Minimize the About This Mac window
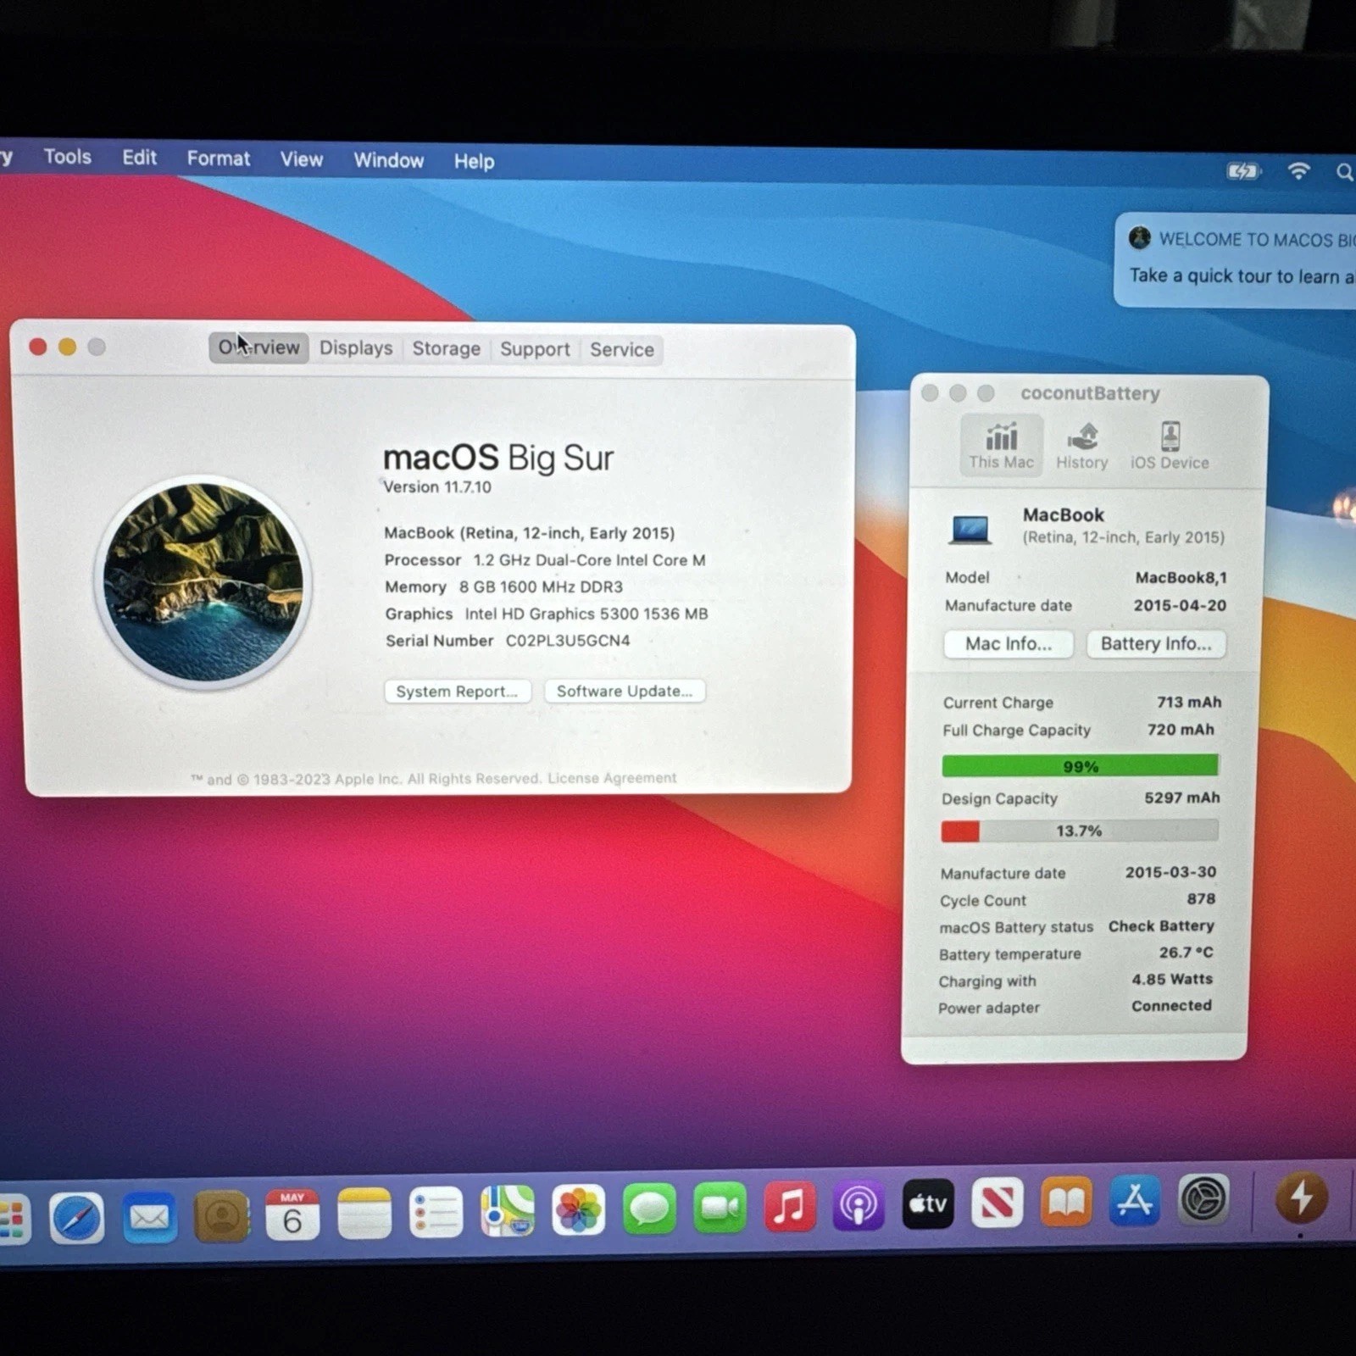 pyautogui.click(x=67, y=347)
